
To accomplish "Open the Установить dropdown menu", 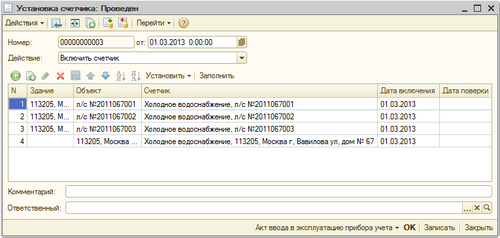I will click(x=169, y=76).
